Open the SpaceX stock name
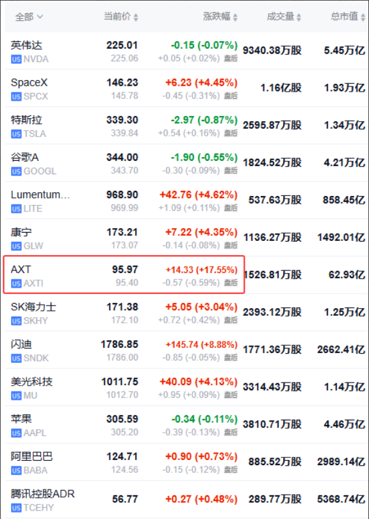This screenshot has width=369, height=519. 29,83
